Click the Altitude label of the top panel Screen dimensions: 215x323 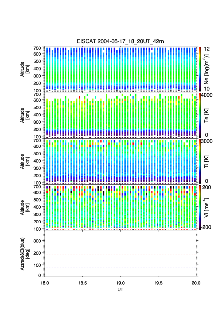click(x=22, y=69)
